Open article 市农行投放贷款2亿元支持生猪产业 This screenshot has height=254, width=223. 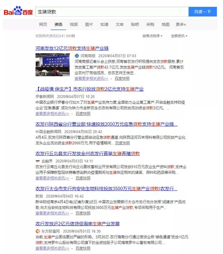coord(89,89)
